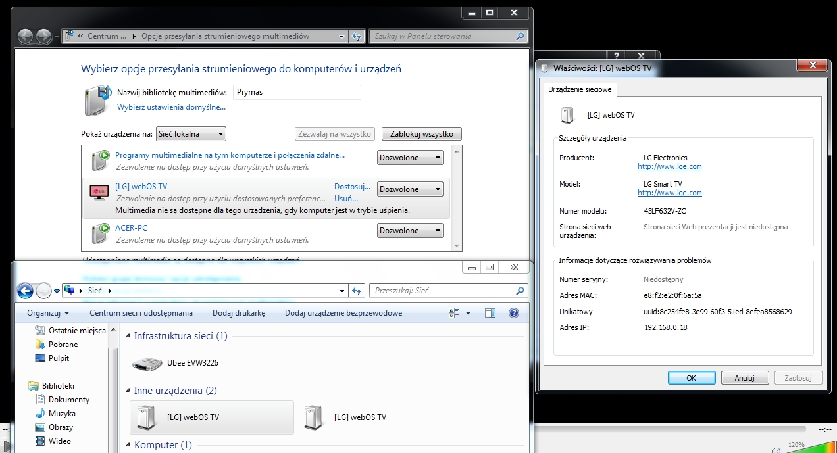Open Programy multimedialne na tym komputerze link

tap(230, 155)
